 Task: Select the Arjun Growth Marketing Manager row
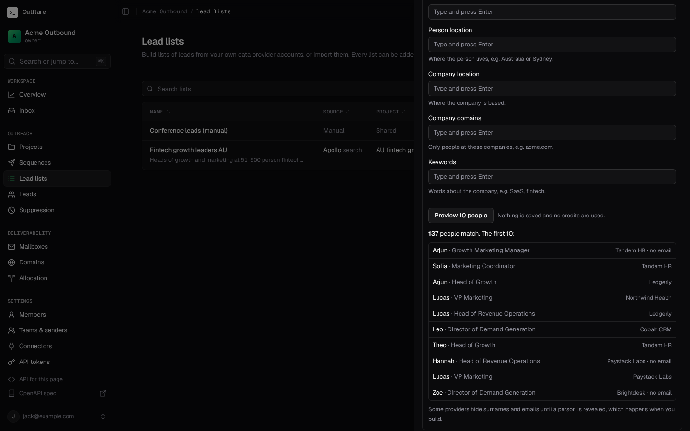tap(552, 250)
